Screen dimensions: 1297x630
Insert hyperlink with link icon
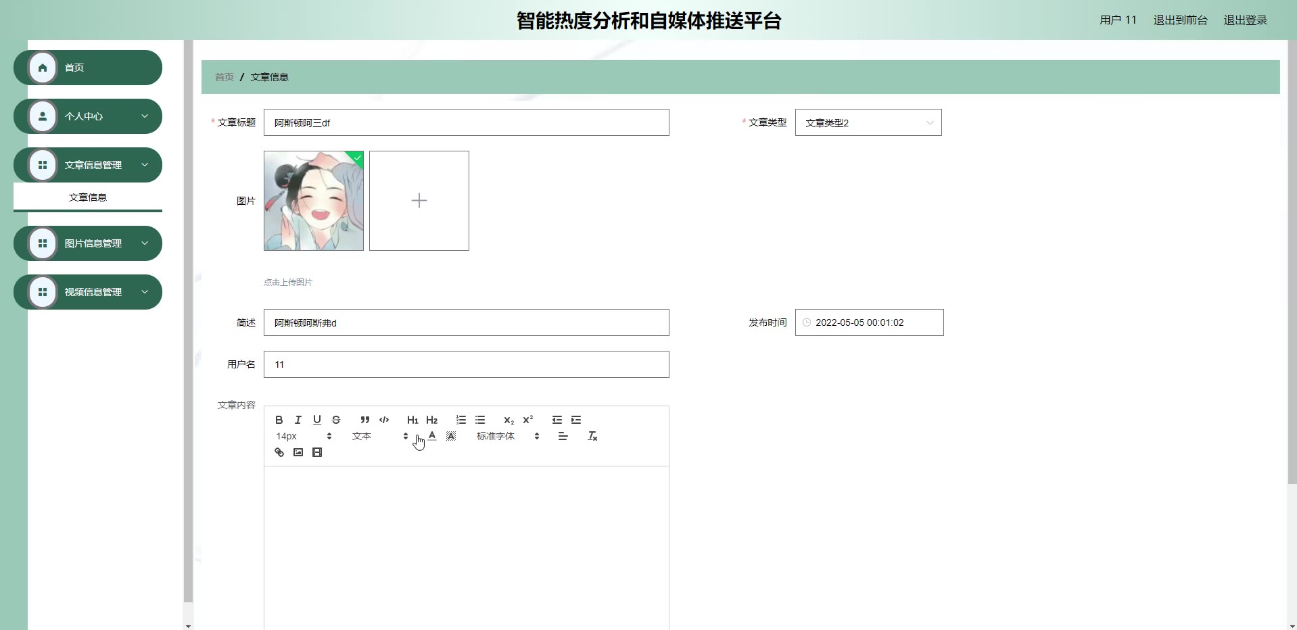click(x=279, y=452)
